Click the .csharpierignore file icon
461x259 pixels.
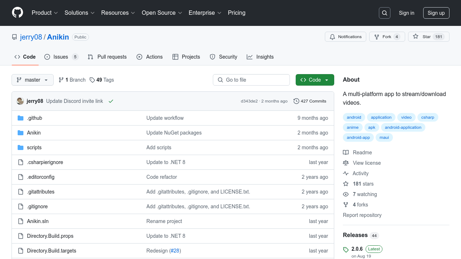point(21,162)
